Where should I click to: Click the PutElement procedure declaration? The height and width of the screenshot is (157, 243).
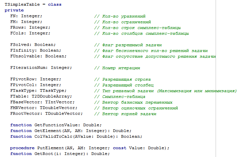coord(90,148)
